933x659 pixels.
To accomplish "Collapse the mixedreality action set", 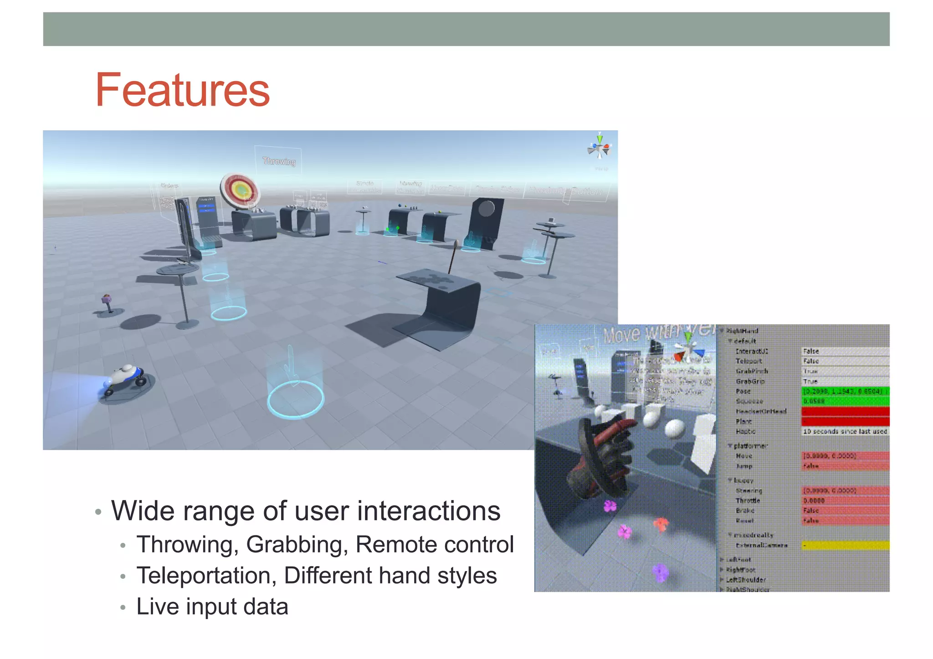I will click(x=730, y=535).
